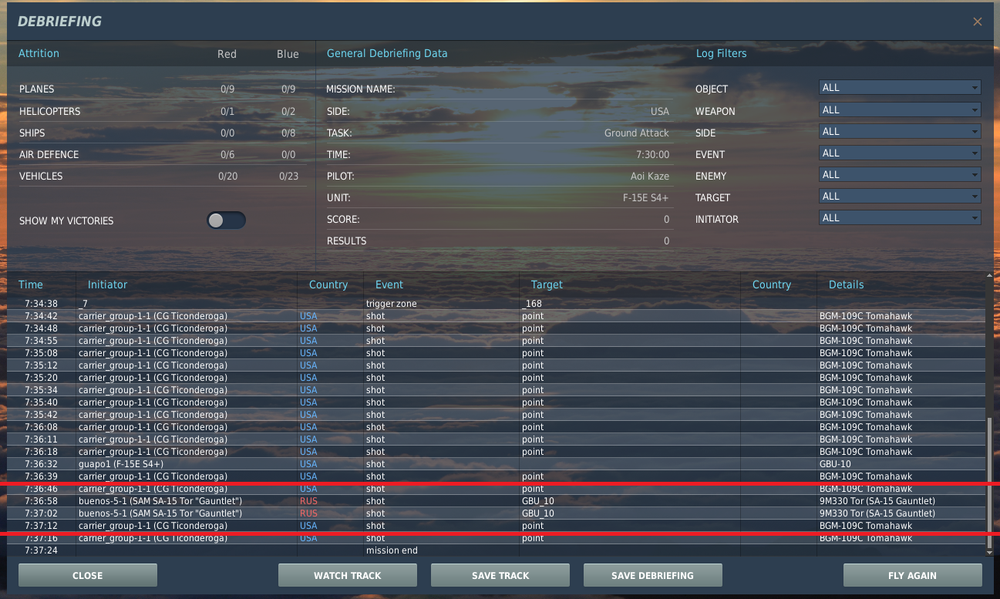The height and width of the screenshot is (599, 1000).
Task: Click Save Debriefing button
Action: [x=653, y=575]
